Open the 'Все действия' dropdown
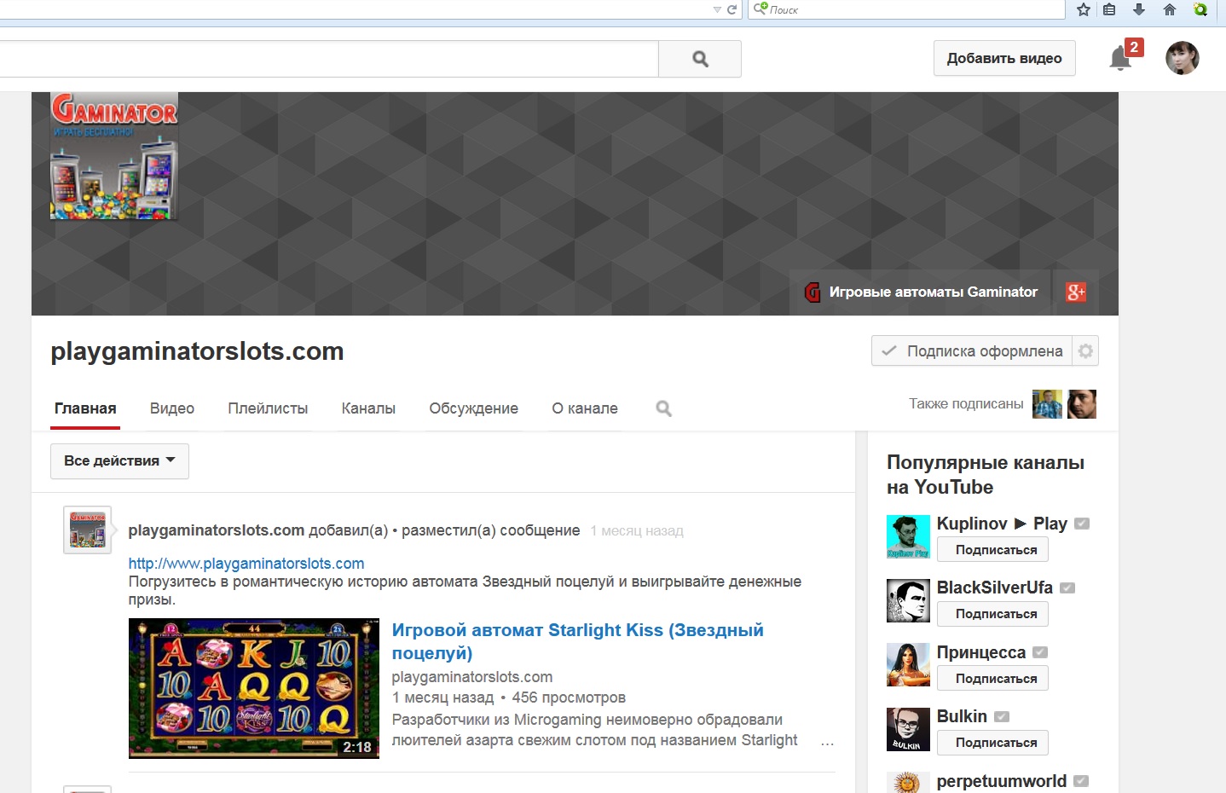The width and height of the screenshot is (1226, 793). (x=119, y=461)
